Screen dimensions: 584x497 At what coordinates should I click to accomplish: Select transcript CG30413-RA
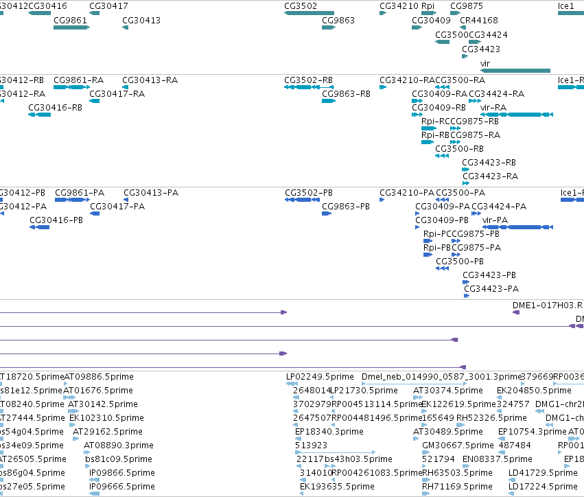[125, 87]
